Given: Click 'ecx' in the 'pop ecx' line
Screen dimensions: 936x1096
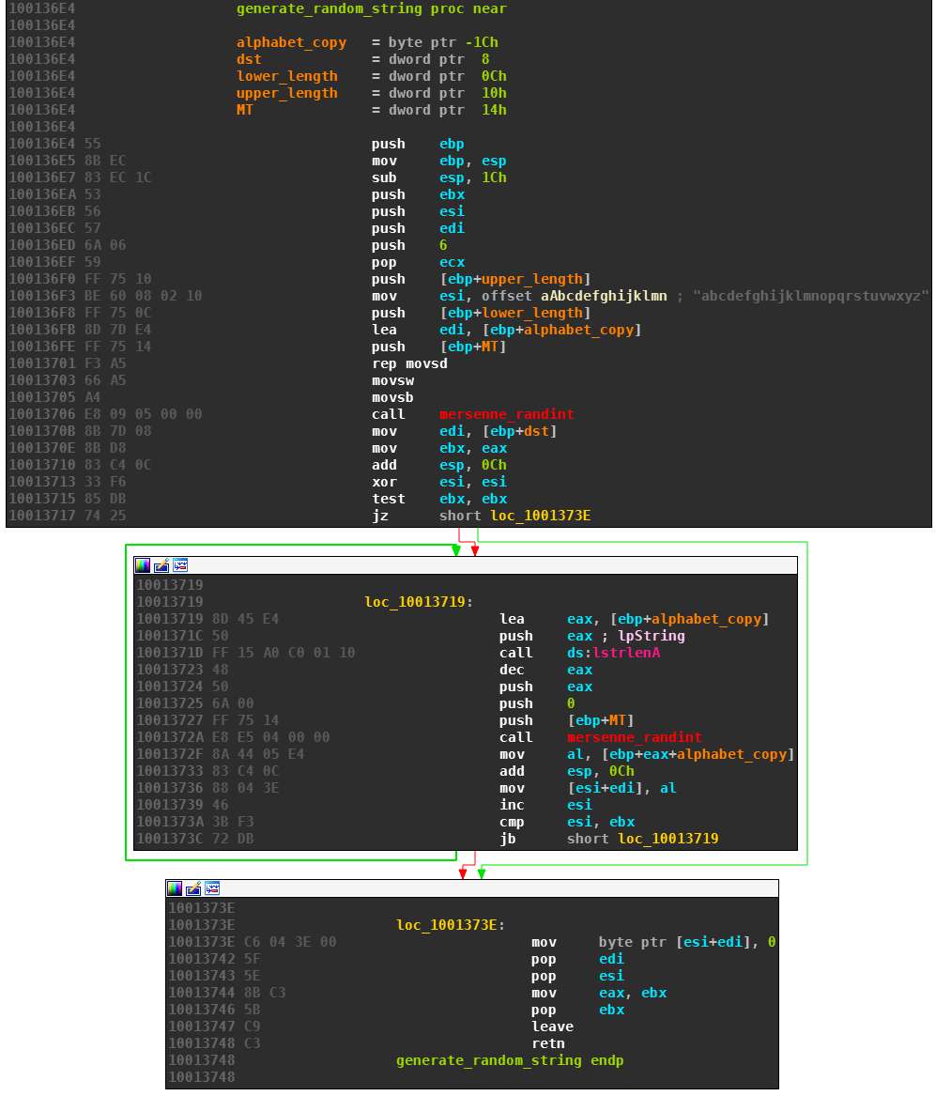Looking at the screenshot, I should [x=452, y=262].
